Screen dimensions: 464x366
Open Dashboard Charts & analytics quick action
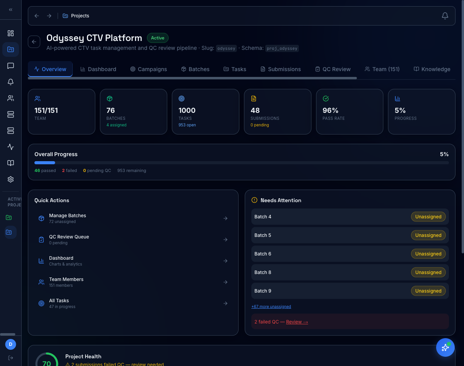[x=133, y=261]
